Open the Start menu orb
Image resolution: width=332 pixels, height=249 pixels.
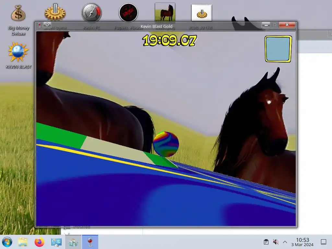[7, 242]
